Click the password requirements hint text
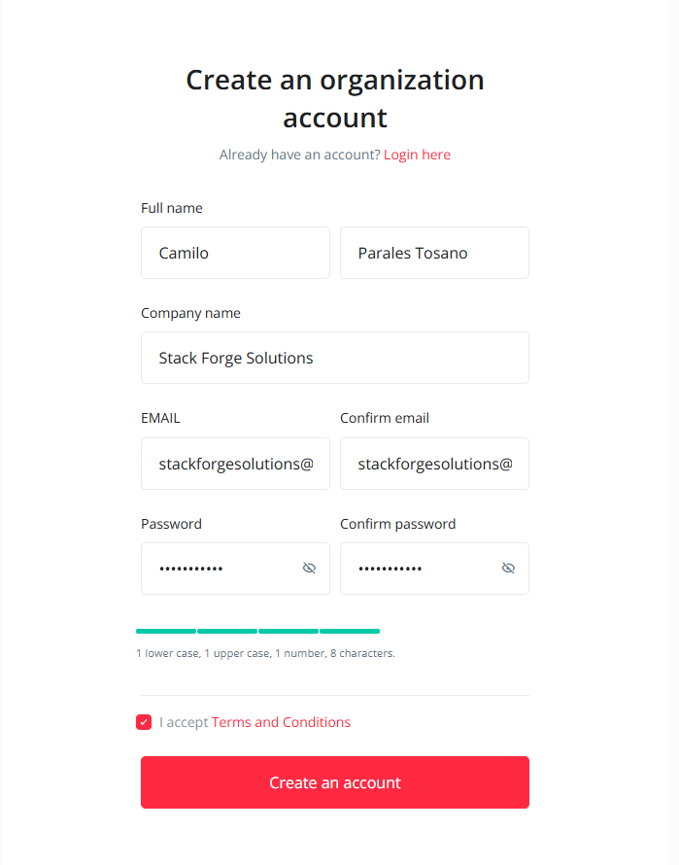The height and width of the screenshot is (865, 679). tap(267, 653)
